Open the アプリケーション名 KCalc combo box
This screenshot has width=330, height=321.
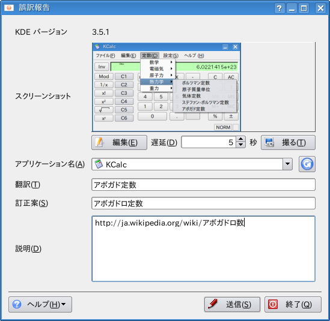pos(192,164)
